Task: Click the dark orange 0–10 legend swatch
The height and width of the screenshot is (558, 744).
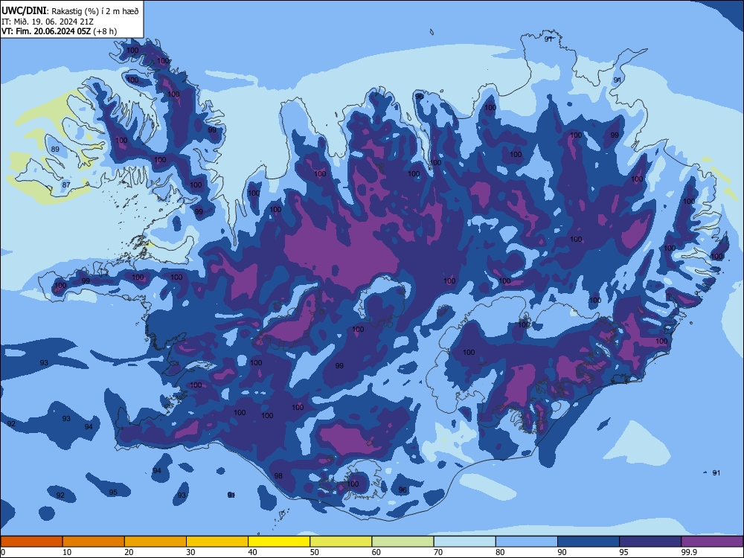Action: pos(31,542)
